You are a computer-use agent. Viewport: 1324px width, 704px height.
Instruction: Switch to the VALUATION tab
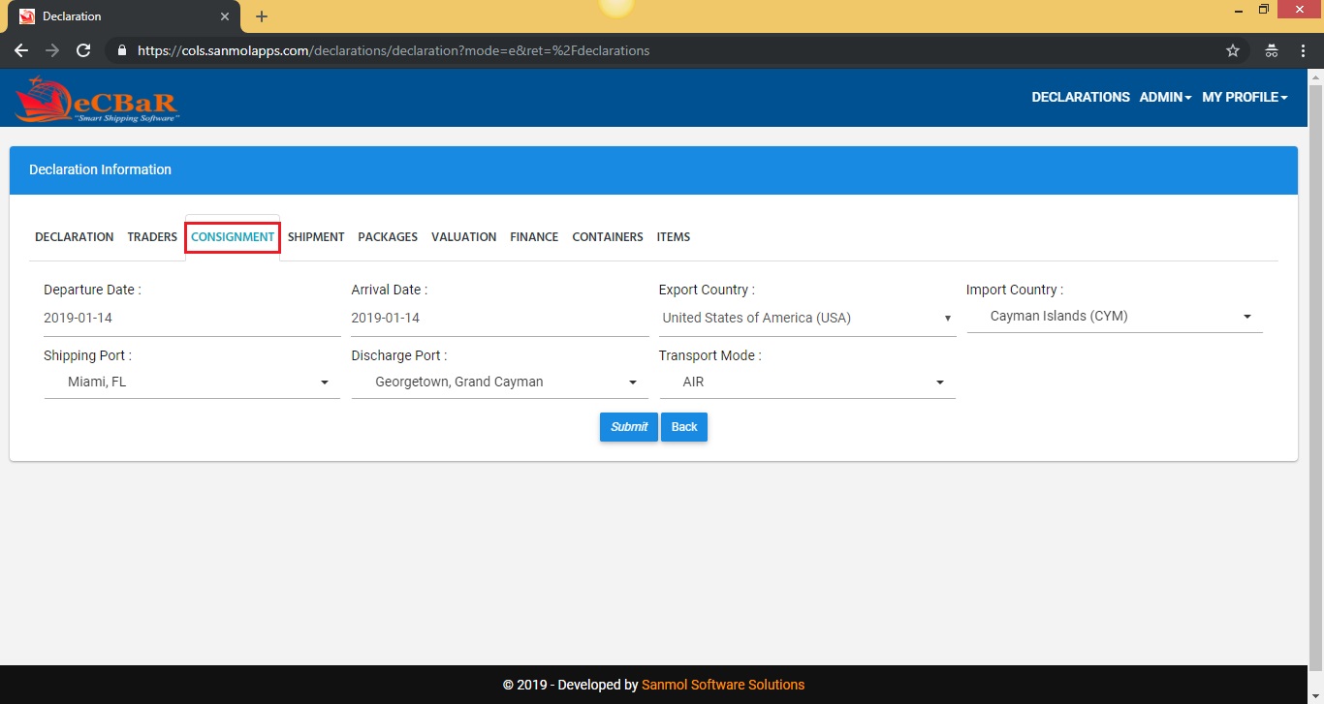point(463,237)
